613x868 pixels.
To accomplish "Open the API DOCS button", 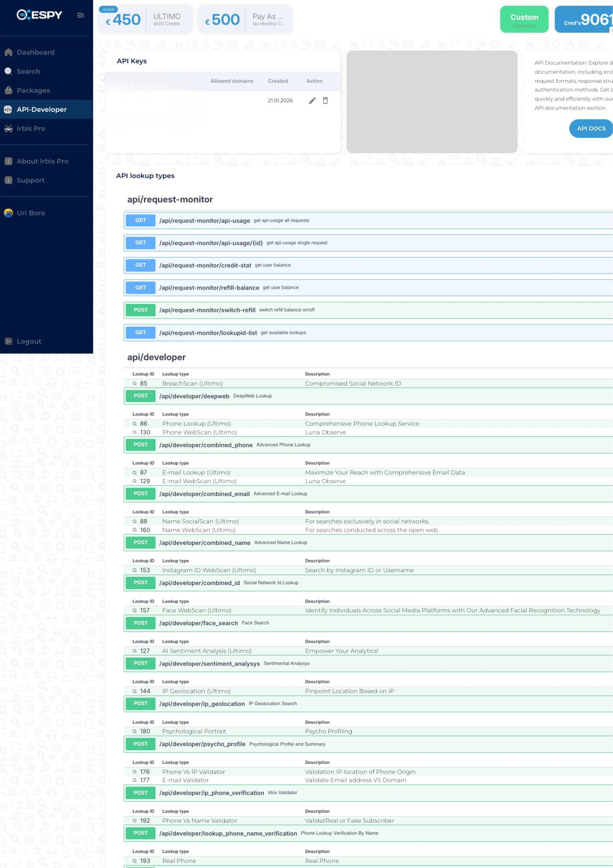I will click(x=591, y=128).
